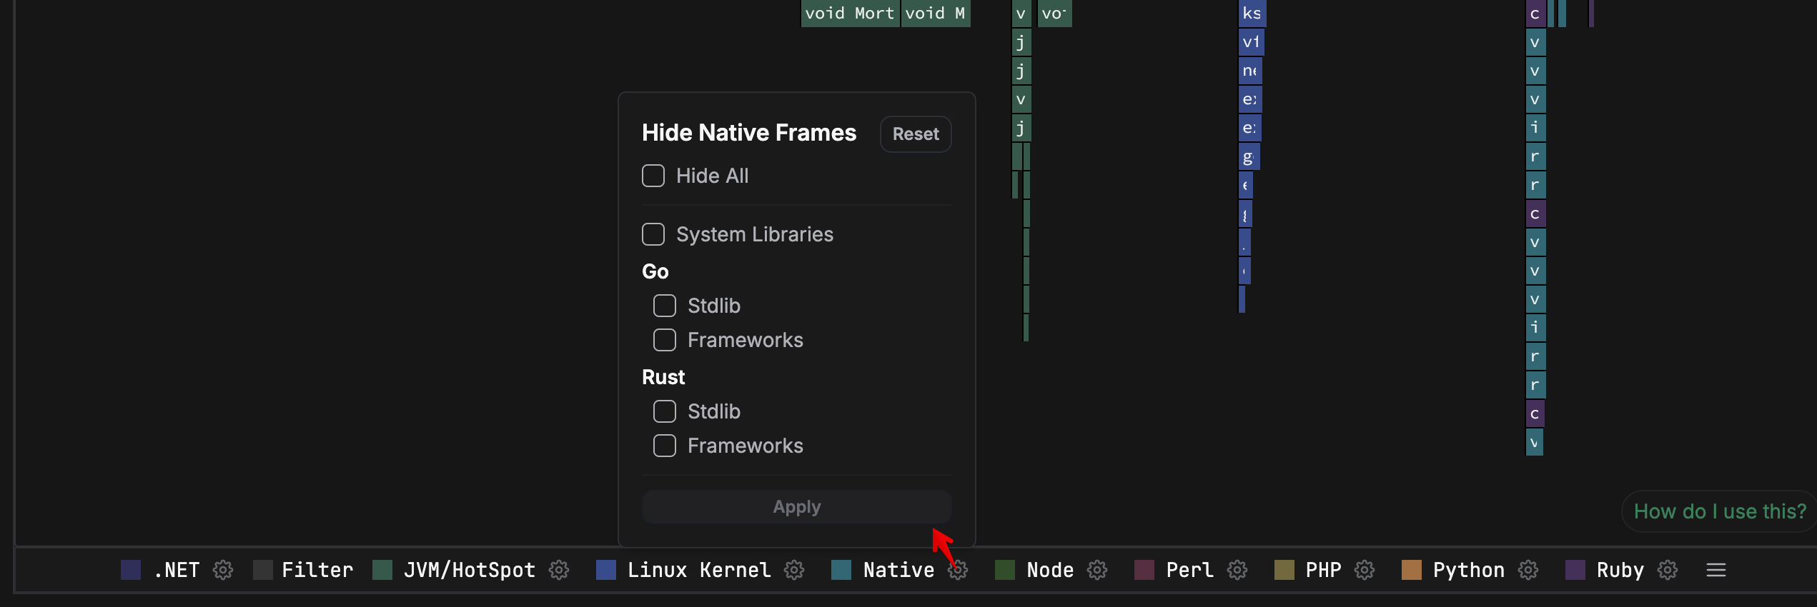Open Node frame settings gear
This screenshot has width=1817, height=607.
1097,570
